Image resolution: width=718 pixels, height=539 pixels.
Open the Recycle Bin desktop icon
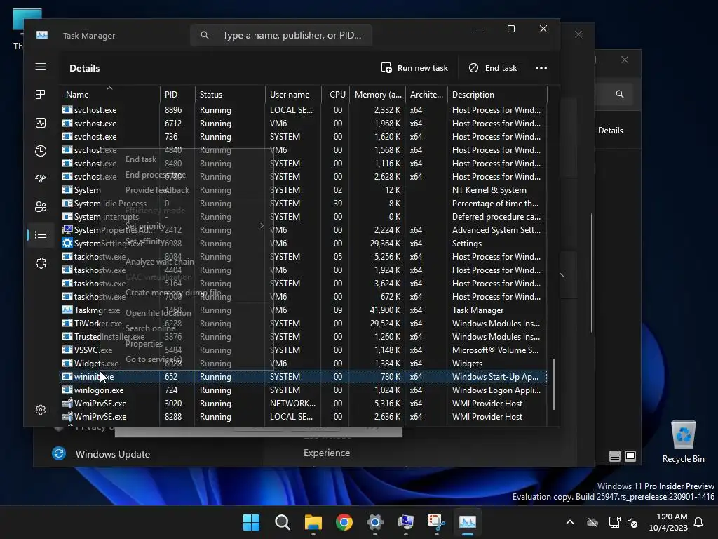point(683,441)
